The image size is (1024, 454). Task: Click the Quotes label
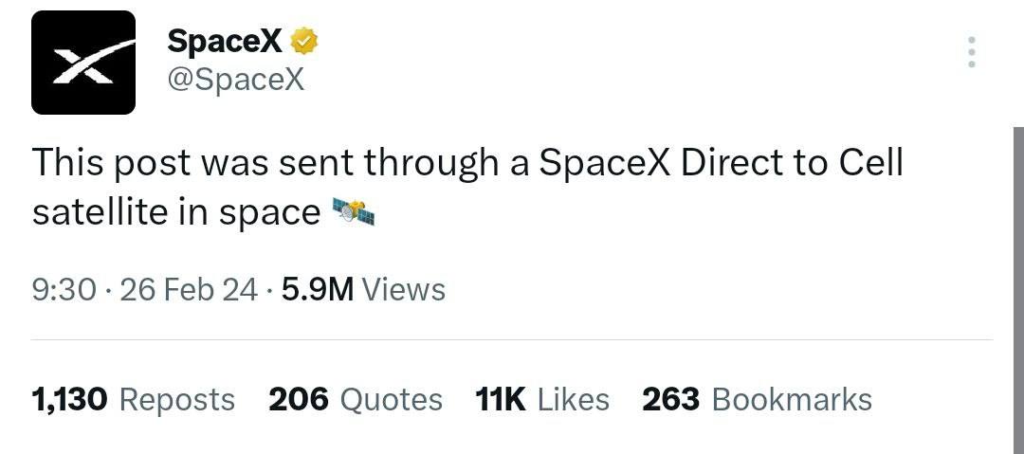(x=391, y=399)
